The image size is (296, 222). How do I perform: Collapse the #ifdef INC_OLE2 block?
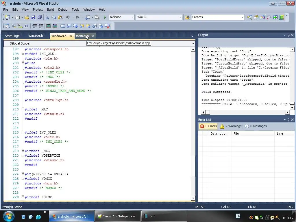[23, 132]
